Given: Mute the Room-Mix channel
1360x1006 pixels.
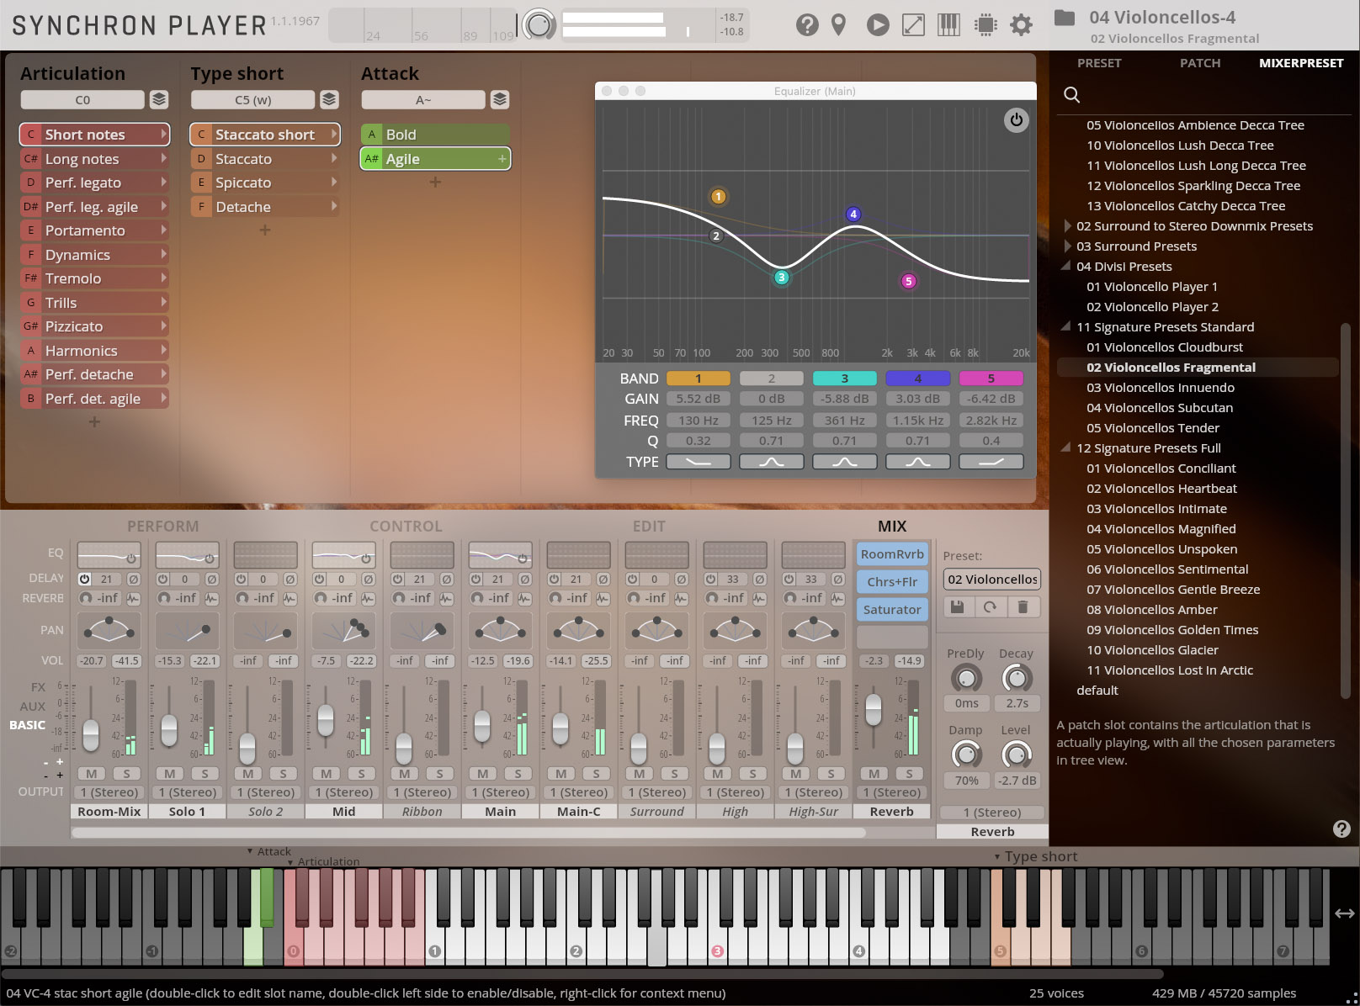Looking at the screenshot, I should point(91,774).
